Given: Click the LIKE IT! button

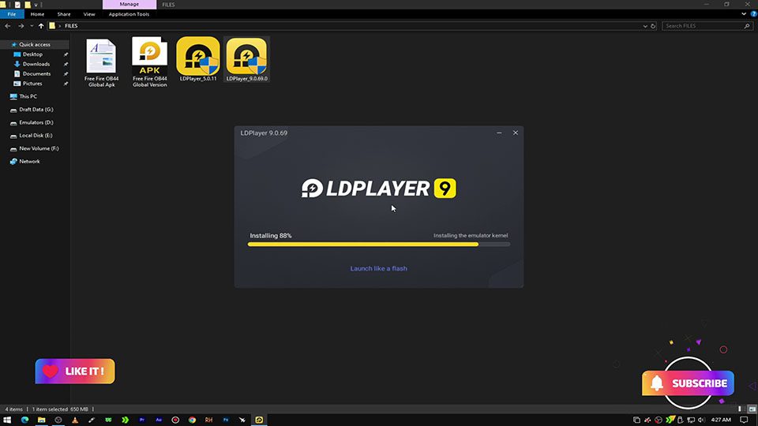Looking at the screenshot, I should pyautogui.click(x=75, y=372).
